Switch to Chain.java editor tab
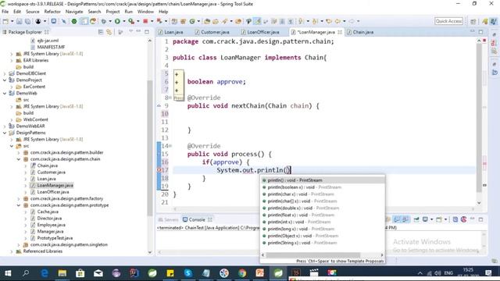Image resolution: width=500 pixels, height=281 pixels. [360, 32]
